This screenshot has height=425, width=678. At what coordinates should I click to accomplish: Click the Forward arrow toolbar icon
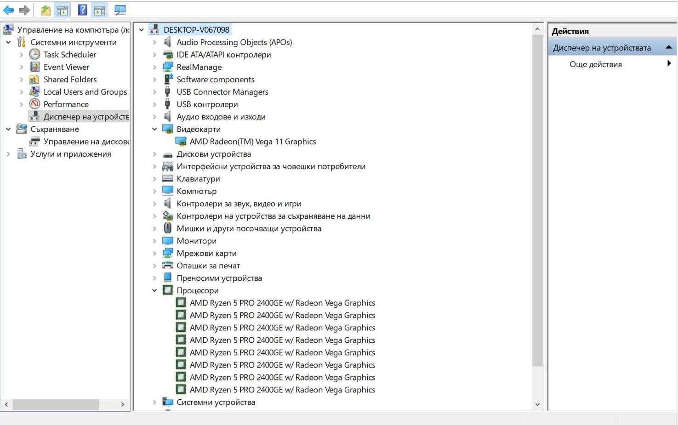pyautogui.click(x=24, y=10)
